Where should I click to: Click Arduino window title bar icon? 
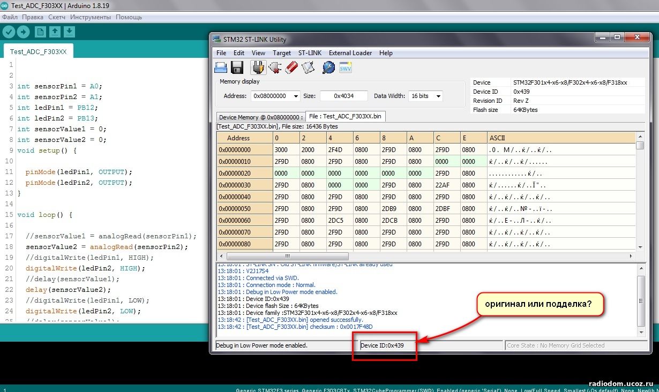tap(5, 6)
